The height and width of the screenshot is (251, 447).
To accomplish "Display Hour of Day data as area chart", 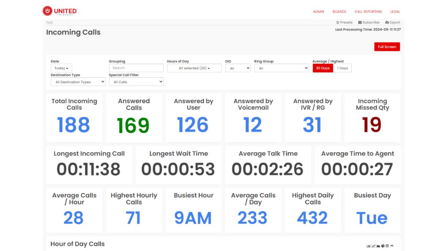I will click(x=378, y=246).
